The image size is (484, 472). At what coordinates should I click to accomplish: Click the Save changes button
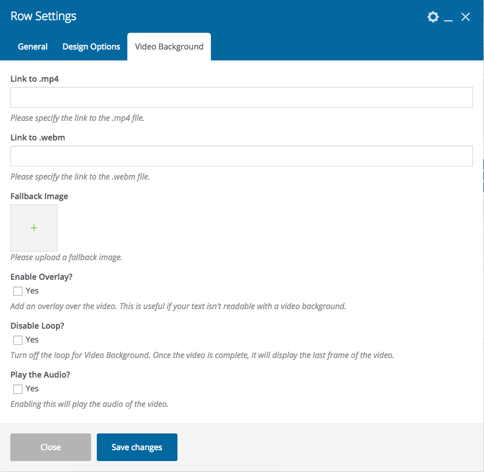point(137,447)
